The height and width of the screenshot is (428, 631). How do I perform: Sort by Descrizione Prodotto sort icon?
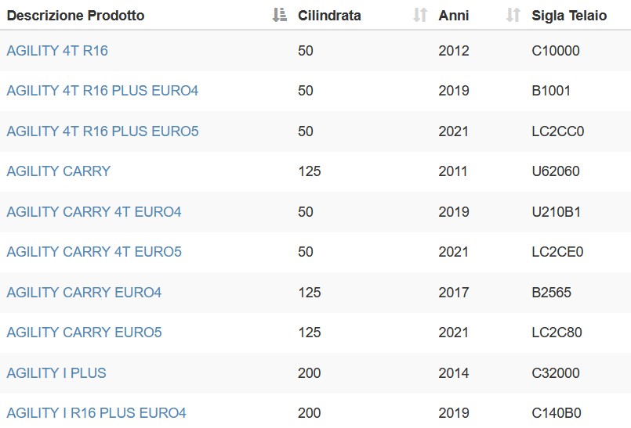point(279,15)
